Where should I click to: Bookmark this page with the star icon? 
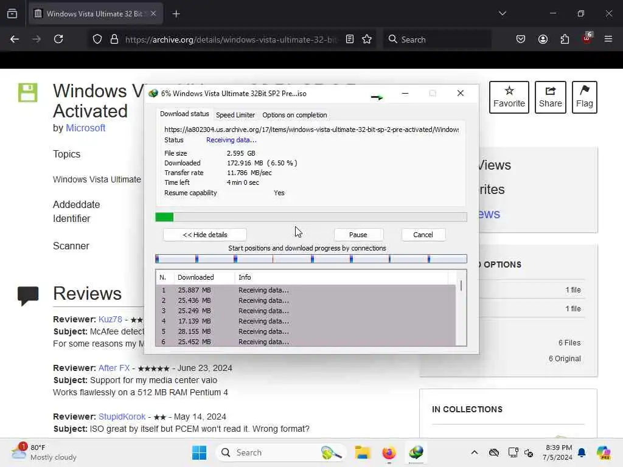(367, 40)
